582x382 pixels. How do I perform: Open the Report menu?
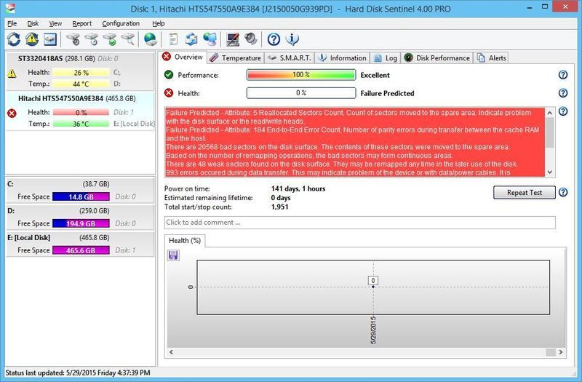click(x=81, y=23)
